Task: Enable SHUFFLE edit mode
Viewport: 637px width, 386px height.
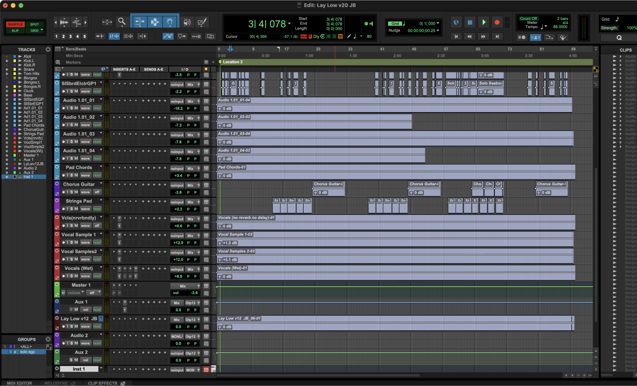Action: pyautogui.click(x=15, y=24)
